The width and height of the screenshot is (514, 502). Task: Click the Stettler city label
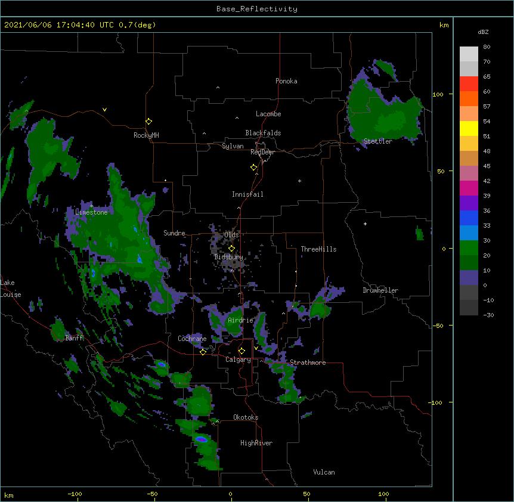tap(378, 141)
